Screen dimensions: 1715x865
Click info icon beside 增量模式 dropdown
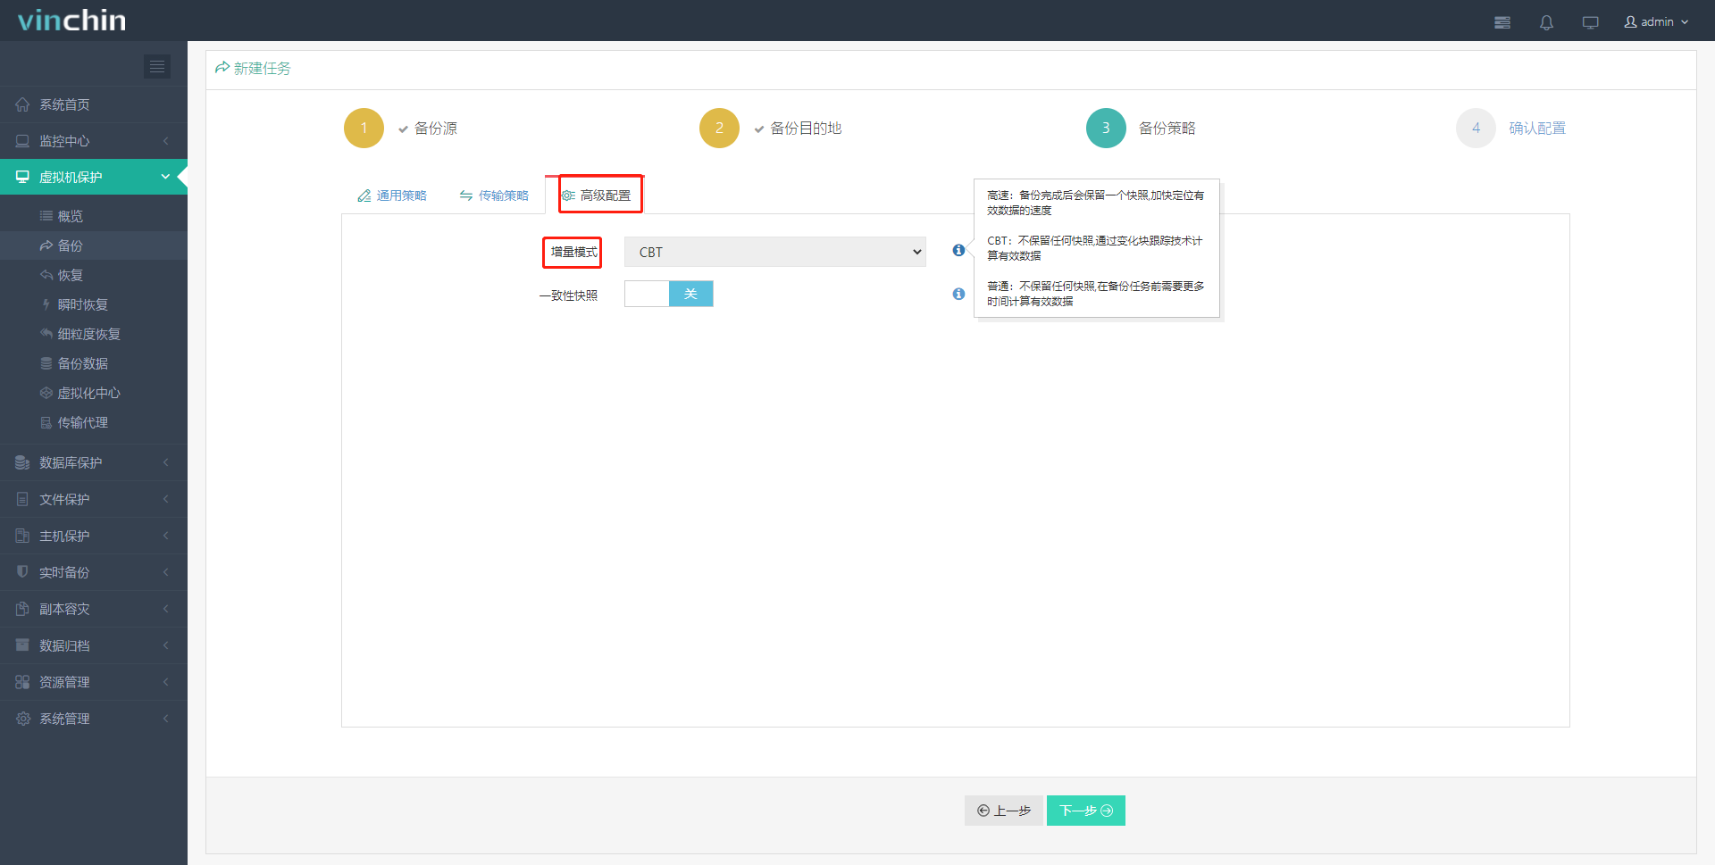coord(958,251)
